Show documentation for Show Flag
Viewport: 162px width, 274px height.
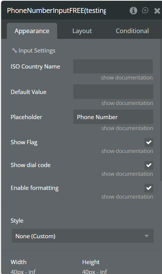click(127, 151)
